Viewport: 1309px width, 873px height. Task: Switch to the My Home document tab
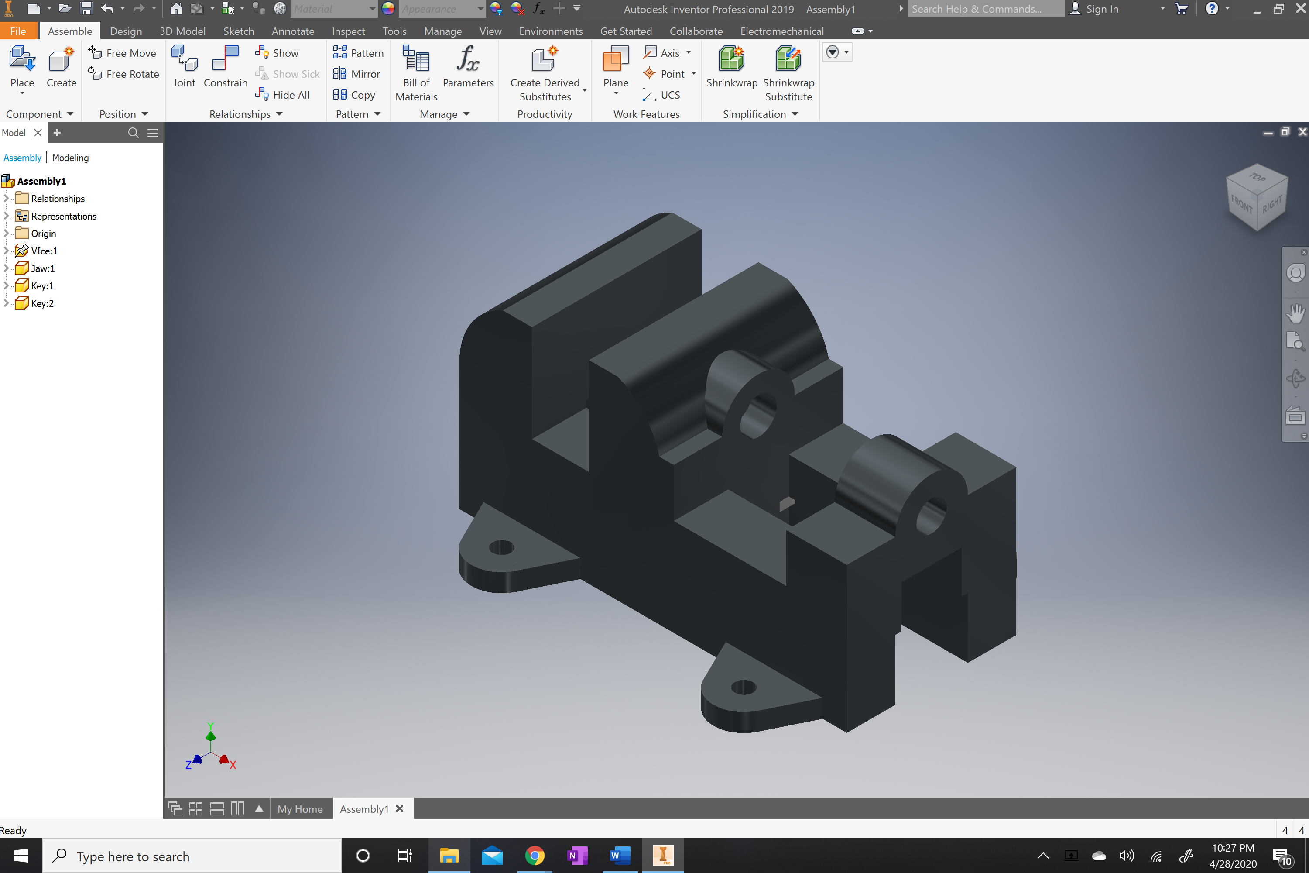pos(300,808)
